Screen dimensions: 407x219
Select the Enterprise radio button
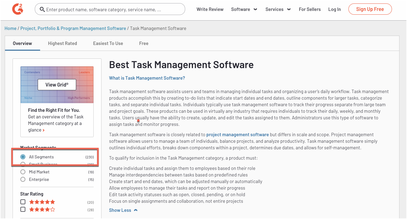click(23, 179)
